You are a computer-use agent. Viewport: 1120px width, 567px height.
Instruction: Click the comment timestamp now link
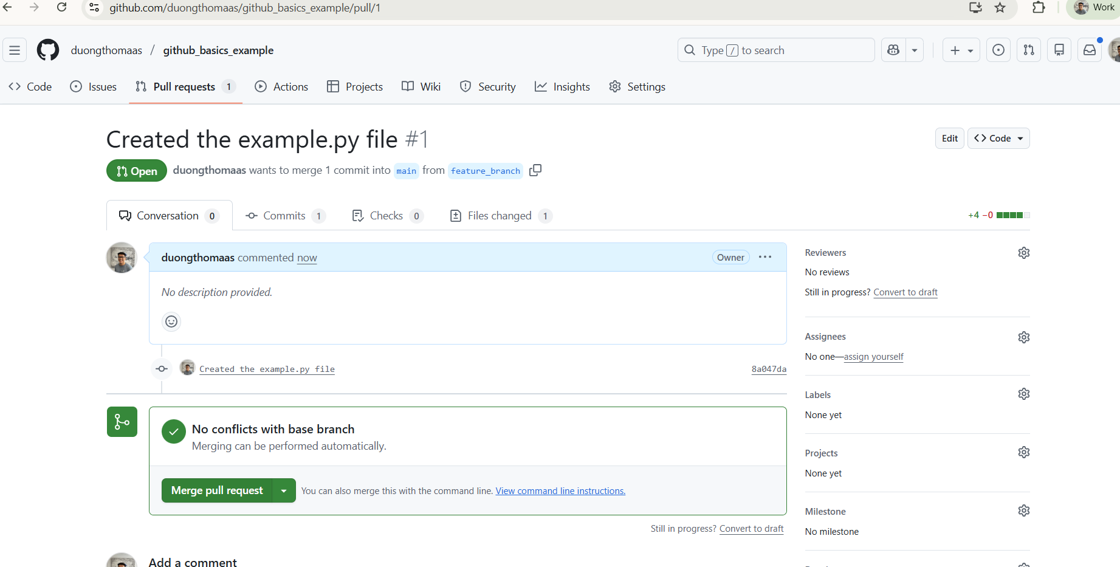[x=307, y=258]
